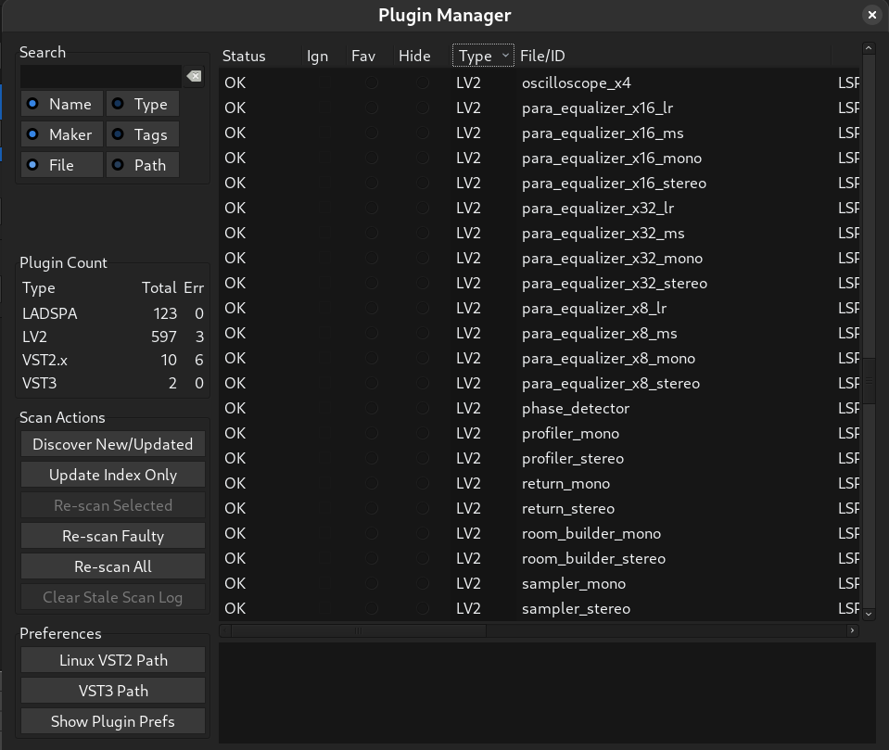Screen dimensions: 889x750
Task: Clear the search field with backspace icon
Action: pyautogui.click(x=193, y=76)
